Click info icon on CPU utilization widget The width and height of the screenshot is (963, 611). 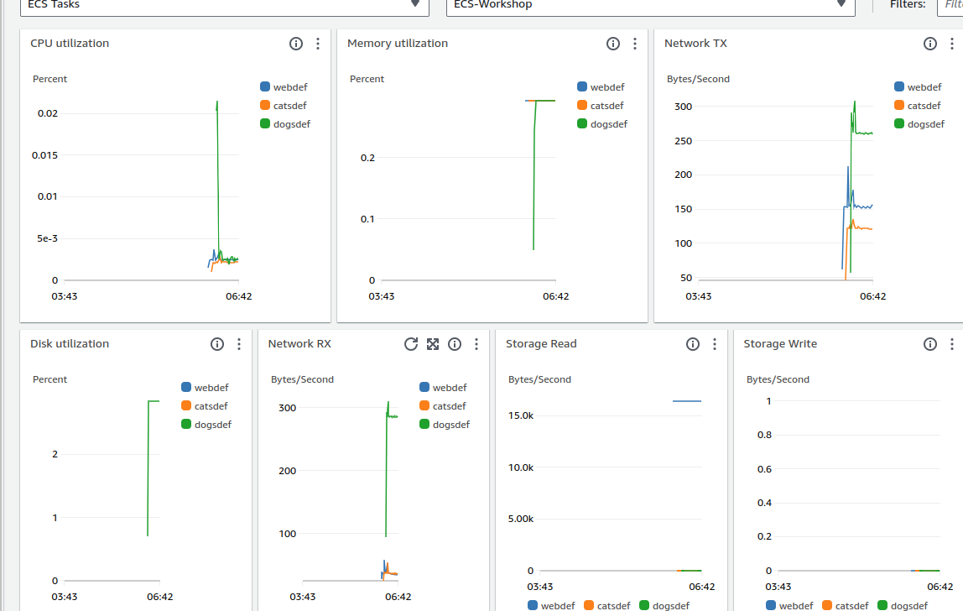296,44
